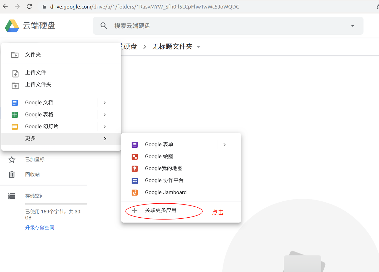Click the upload file icon

16,74
